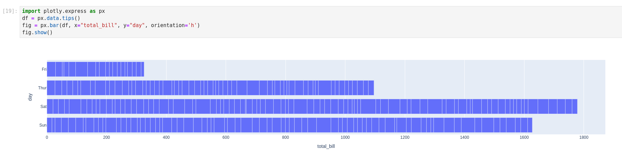Image resolution: width=622 pixels, height=154 pixels.
Task: Place cursor on the fig.show() line
Action: 37,32
